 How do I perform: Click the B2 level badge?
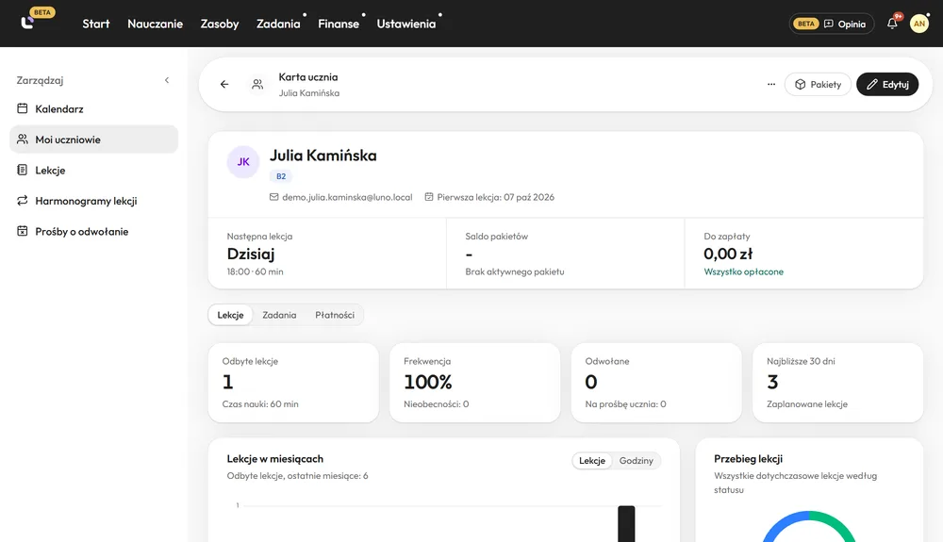(281, 176)
